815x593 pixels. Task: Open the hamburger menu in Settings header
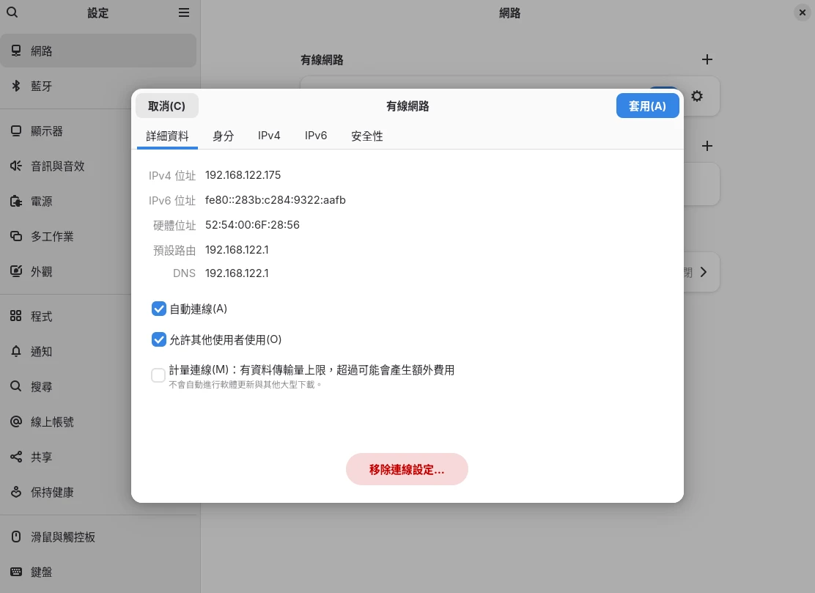(x=184, y=12)
